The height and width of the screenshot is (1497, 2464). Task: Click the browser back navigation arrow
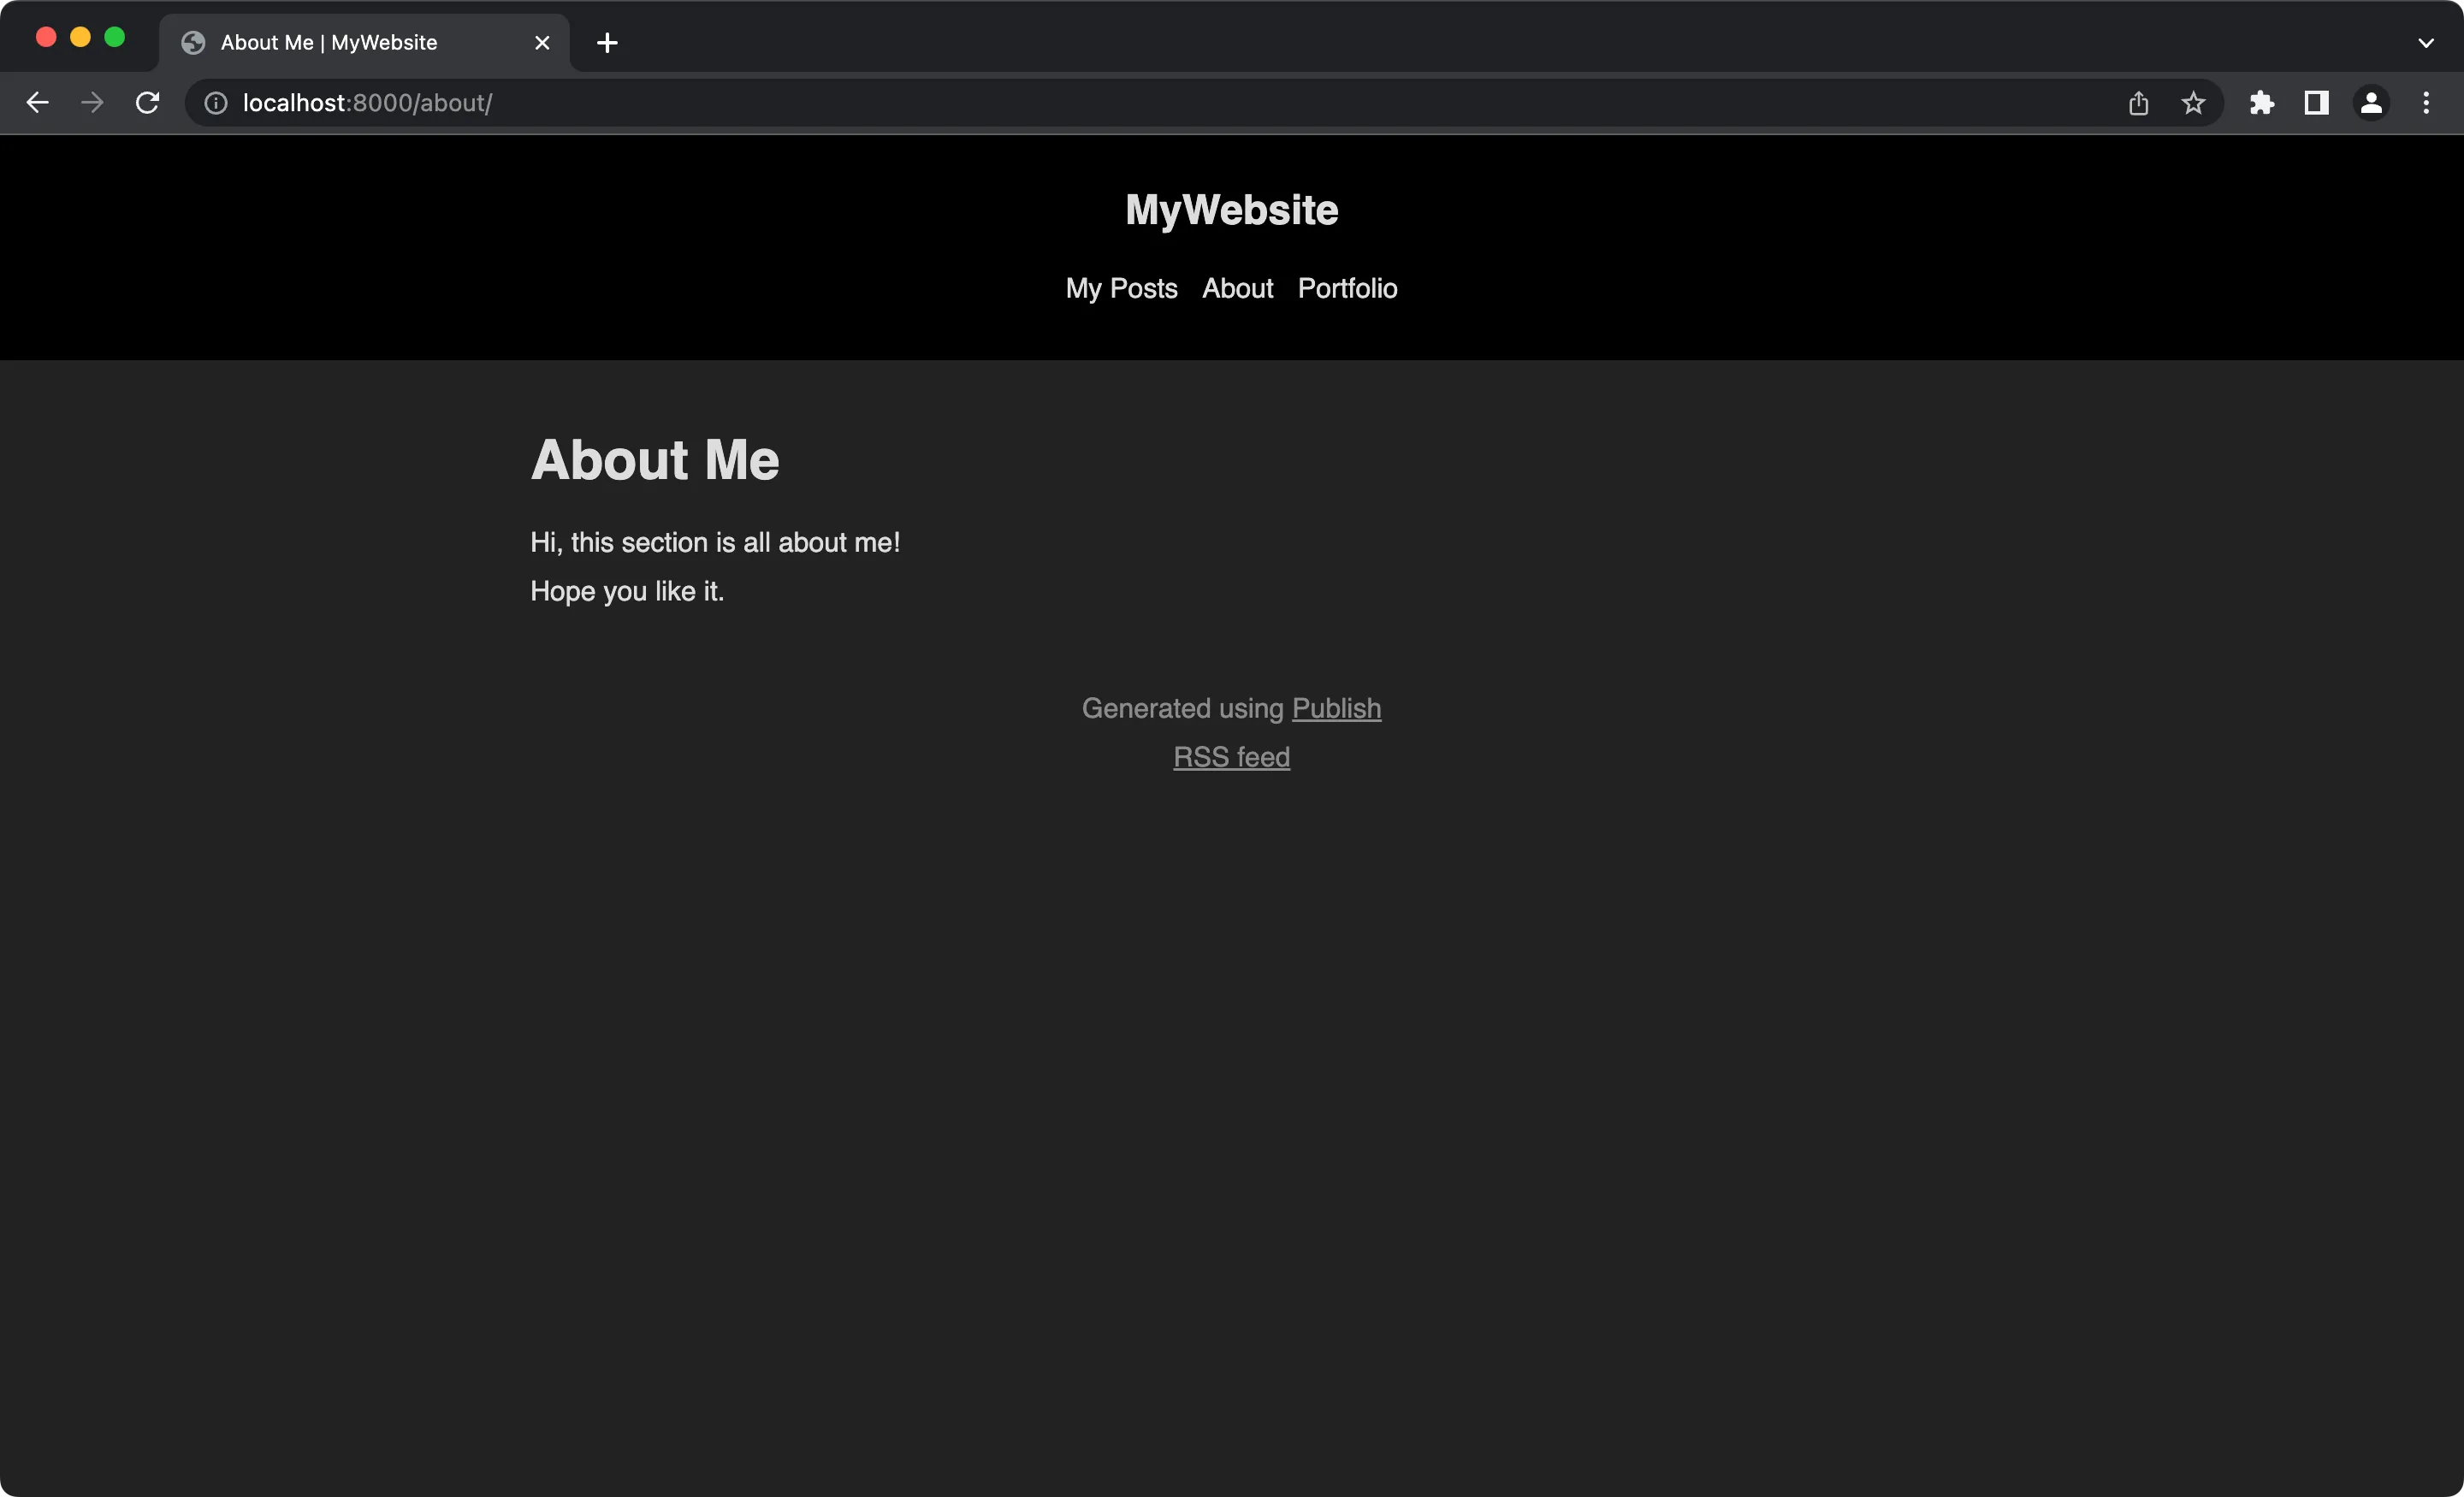37,102
